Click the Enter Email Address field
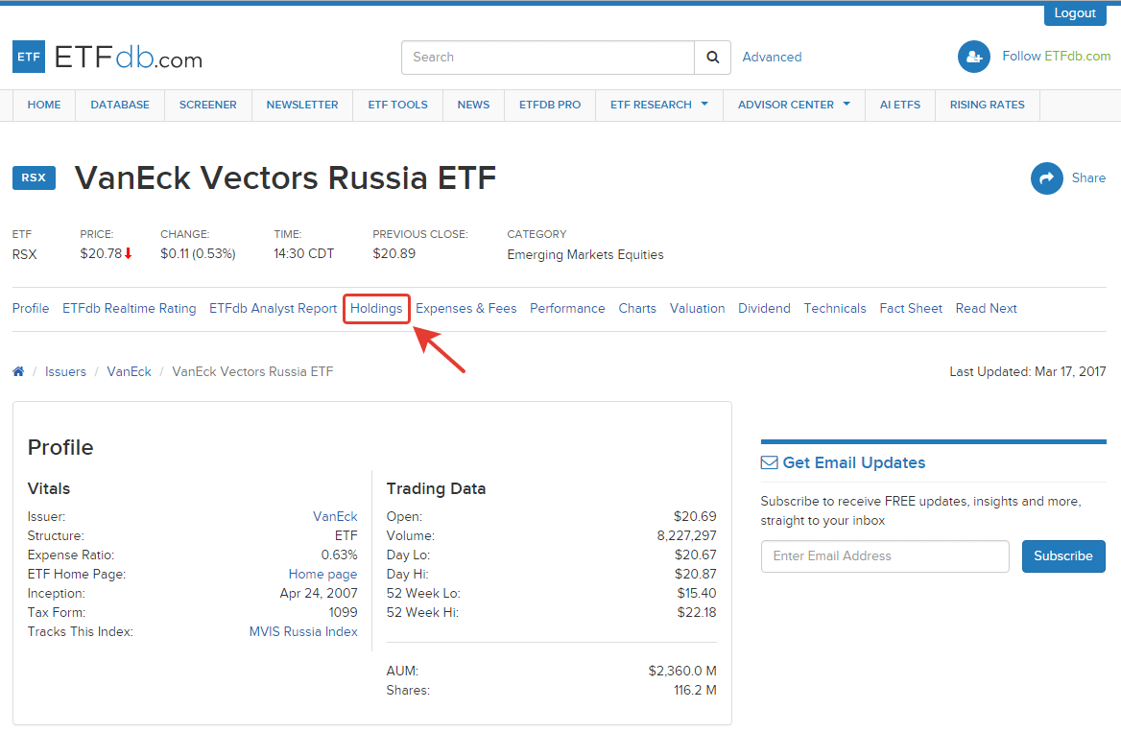This screenshot has width=1121, height=732. click(884, 556)
